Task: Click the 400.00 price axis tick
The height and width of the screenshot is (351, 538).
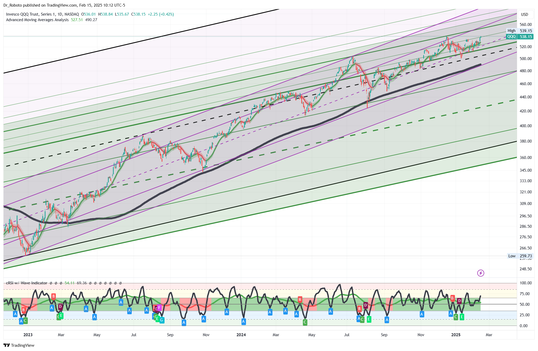Action: tap(526, 126)
